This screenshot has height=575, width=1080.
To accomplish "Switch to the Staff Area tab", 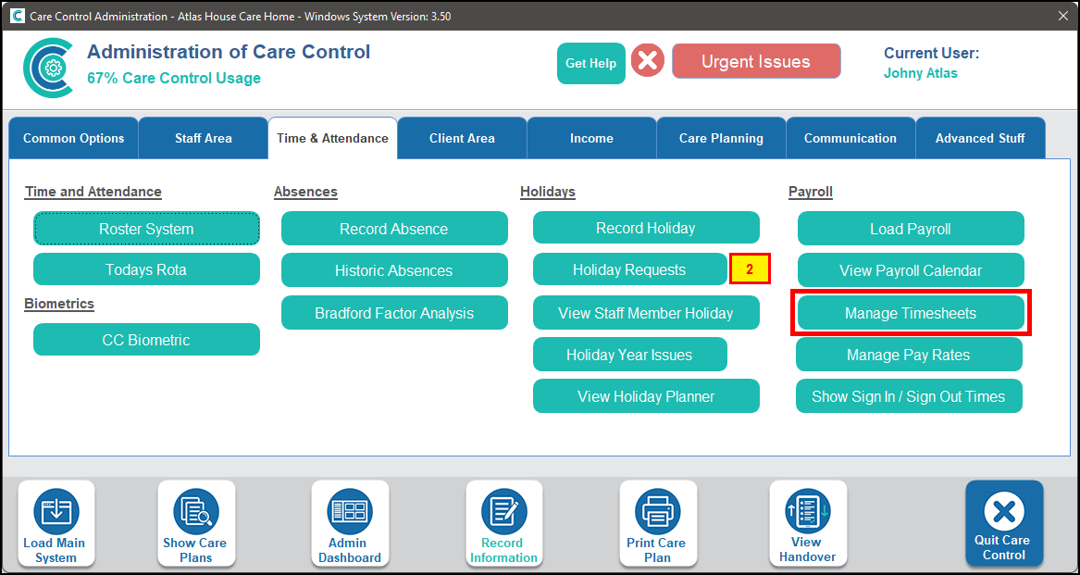I will 203,139.
